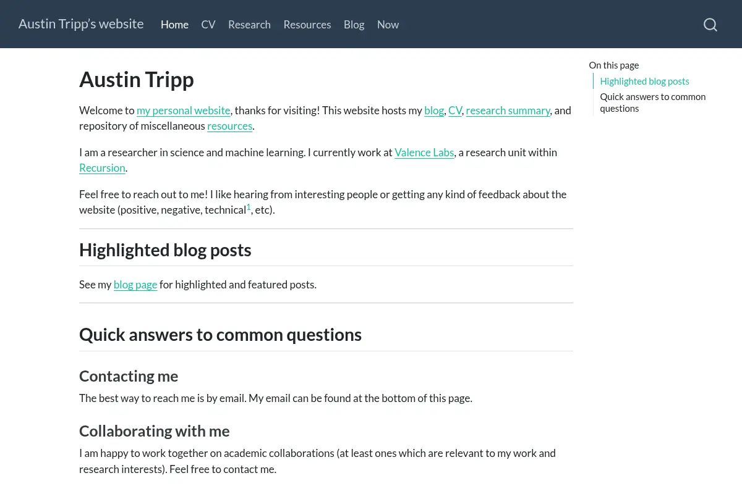Follow the 'research summary' link
742x494 pixels.
[508, 111]
